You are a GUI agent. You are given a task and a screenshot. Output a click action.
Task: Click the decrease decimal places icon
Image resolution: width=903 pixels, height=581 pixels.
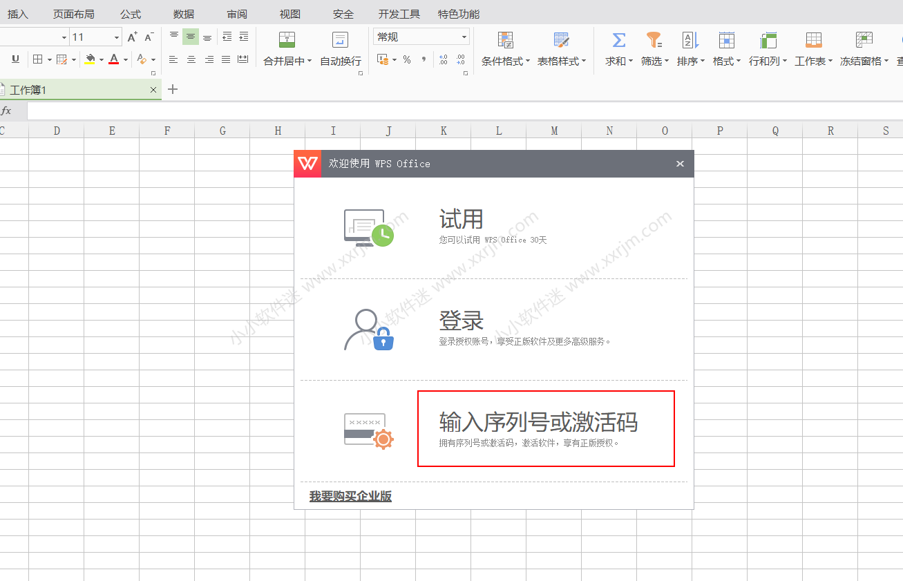(460, 60)
